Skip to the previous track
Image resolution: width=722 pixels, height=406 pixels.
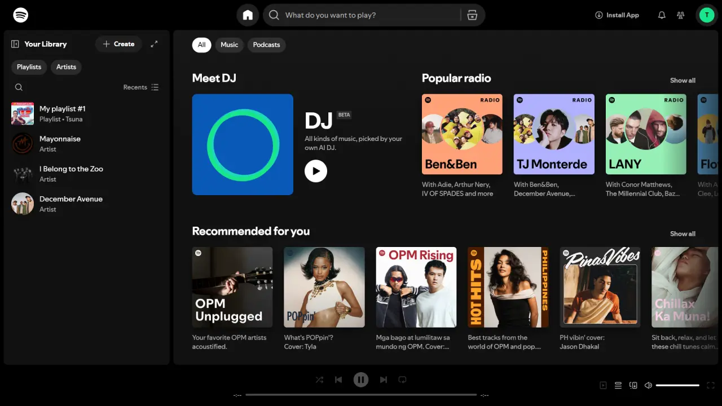338,379
